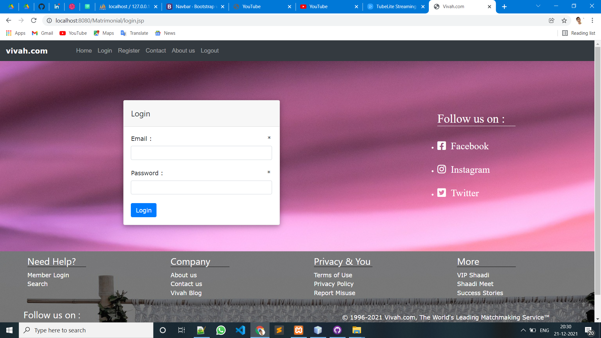Click the Instagram icon in Follow us

(441, 169)
